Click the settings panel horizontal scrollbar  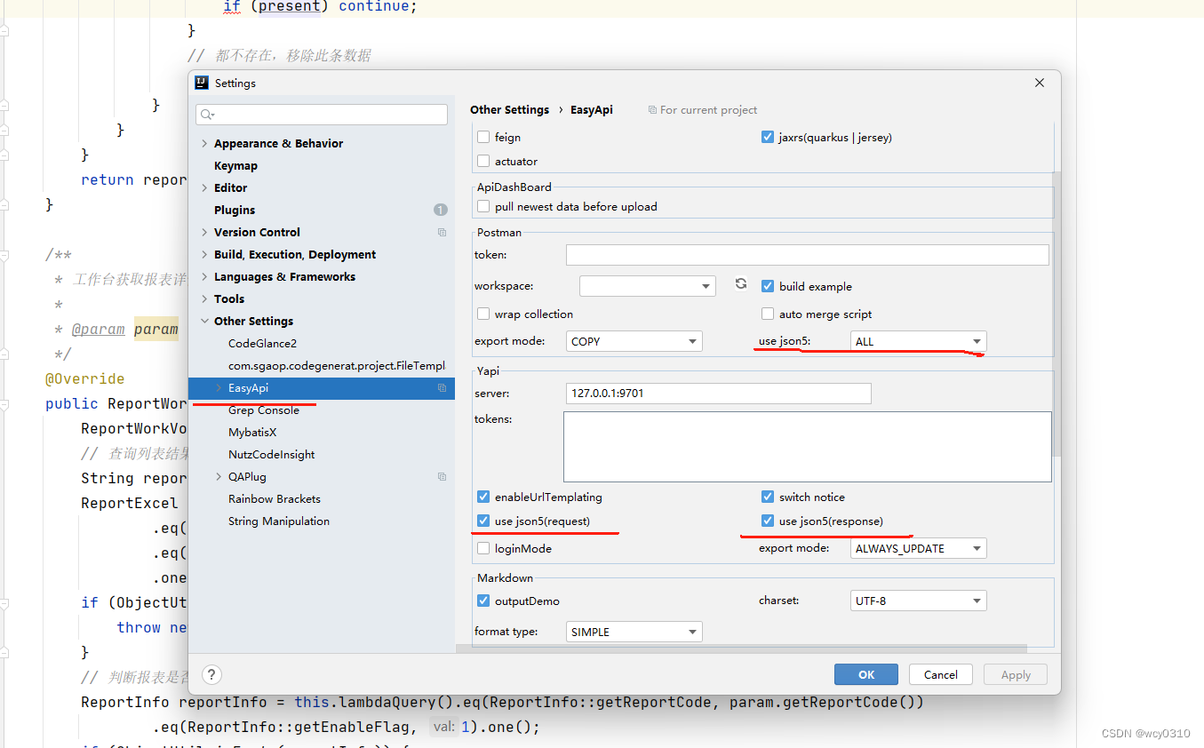coord(741,649)
